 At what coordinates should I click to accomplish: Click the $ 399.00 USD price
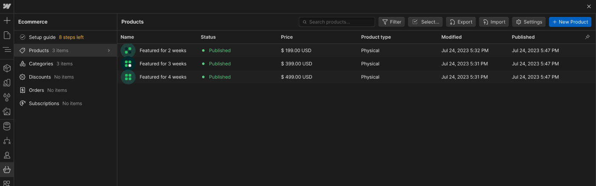click(297, 64)
